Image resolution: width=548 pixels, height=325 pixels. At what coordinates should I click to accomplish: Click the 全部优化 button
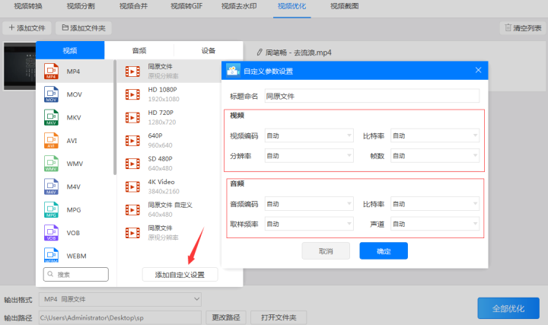coord(508,308)
